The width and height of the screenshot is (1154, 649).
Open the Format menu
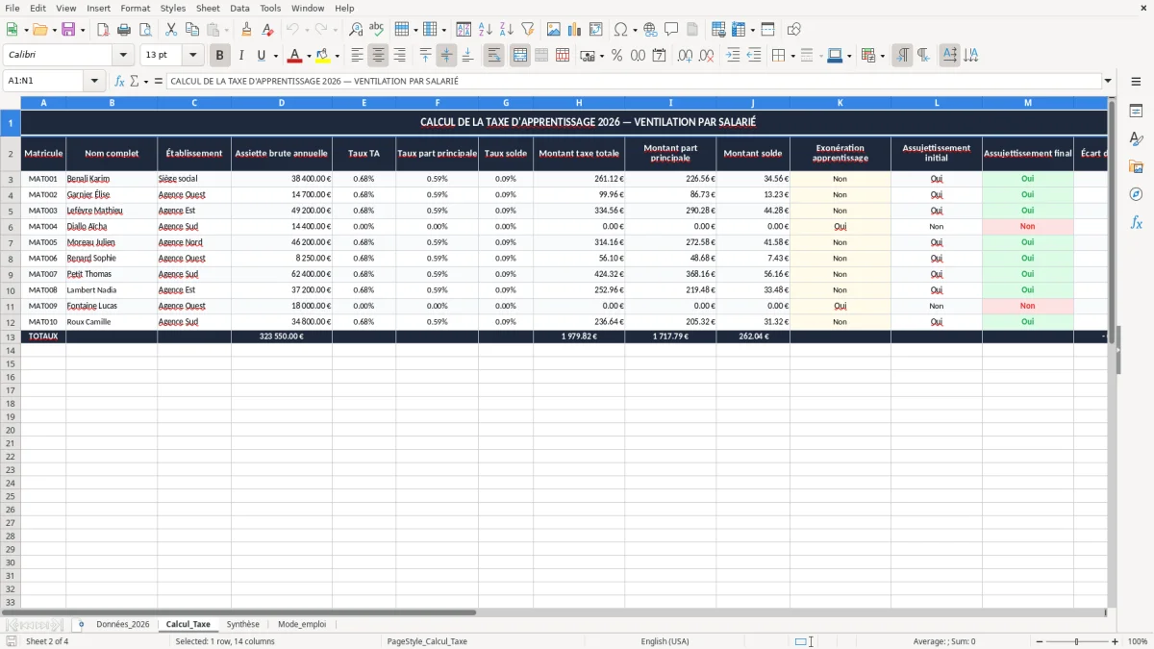point(135,8)
